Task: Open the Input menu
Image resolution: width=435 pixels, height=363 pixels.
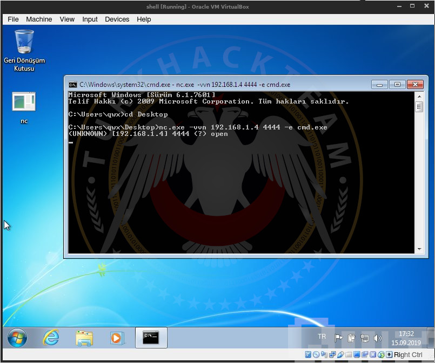Action: pyautogui.click(x=90, y=19)
